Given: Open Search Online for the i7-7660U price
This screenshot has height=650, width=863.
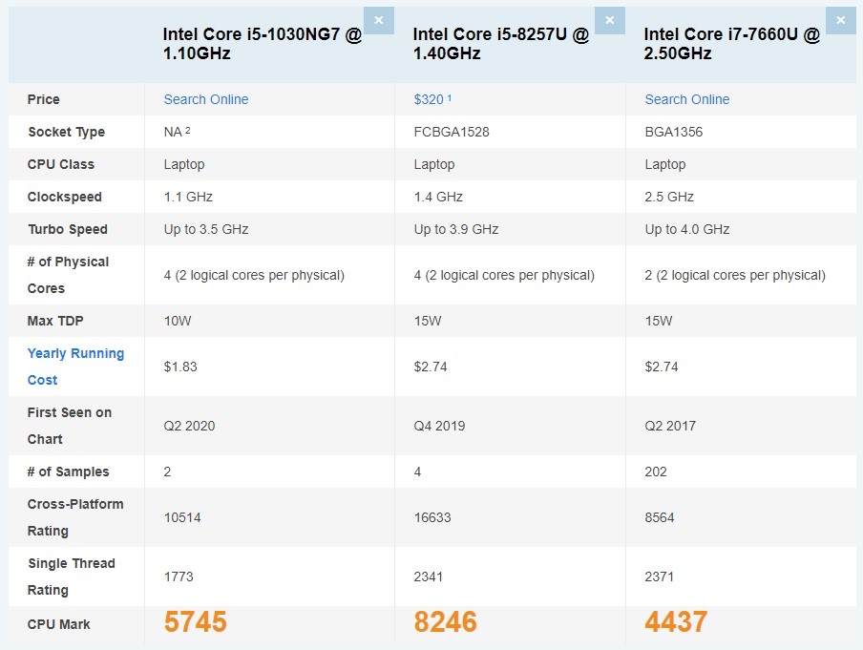Looking at the screenshot, I should click(686, 99).
